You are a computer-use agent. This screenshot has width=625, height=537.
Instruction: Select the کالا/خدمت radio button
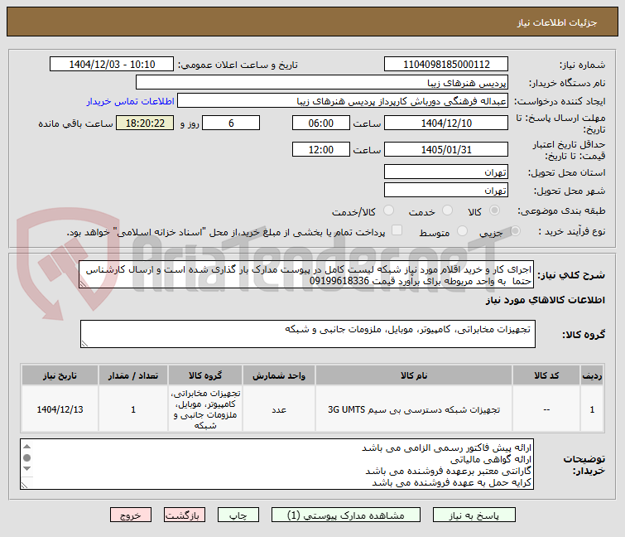tap(388, 210)
